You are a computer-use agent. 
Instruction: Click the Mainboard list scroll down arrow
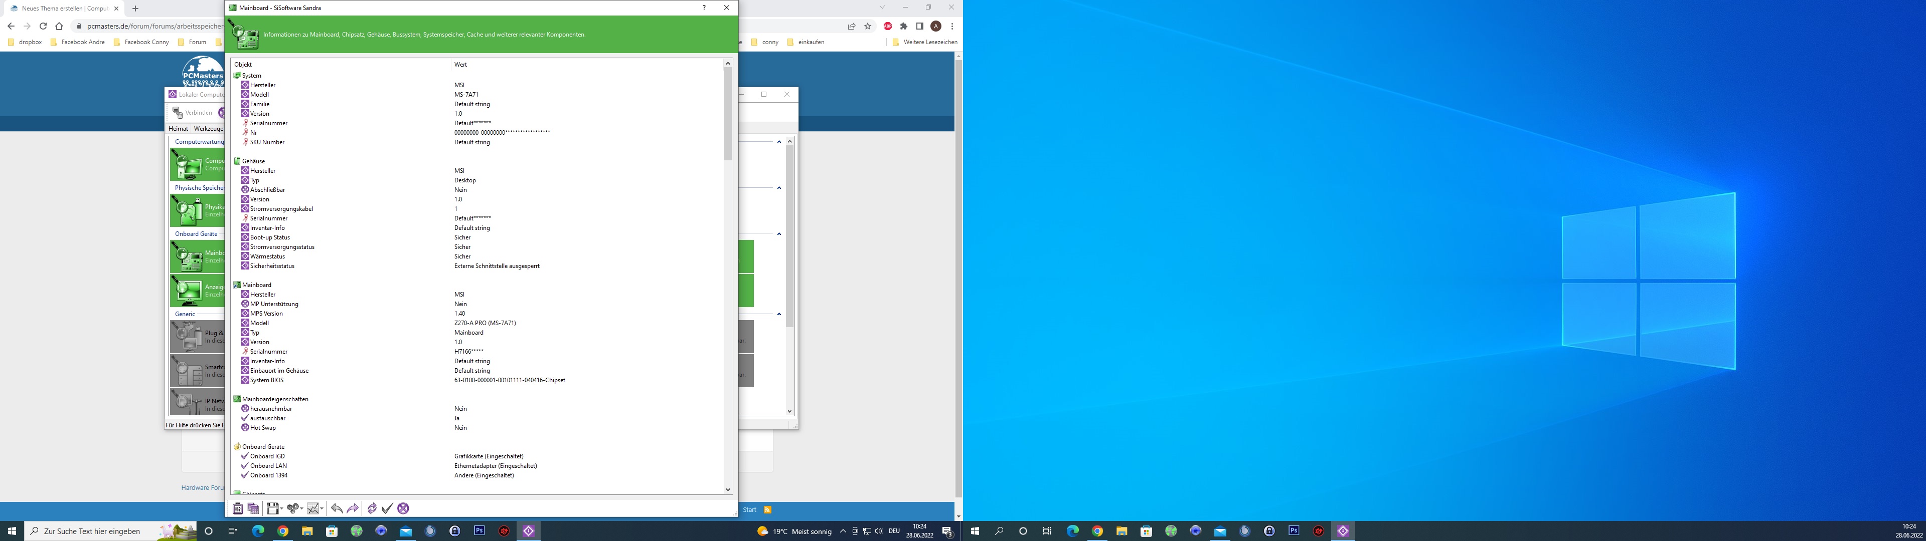(728, 489)
